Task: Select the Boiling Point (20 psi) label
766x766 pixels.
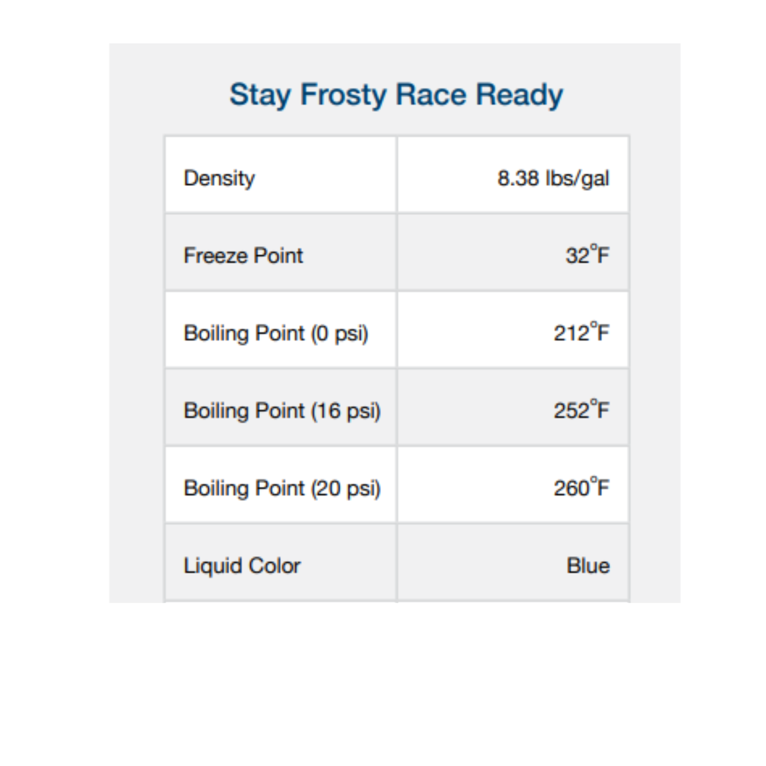Action: 282,489
